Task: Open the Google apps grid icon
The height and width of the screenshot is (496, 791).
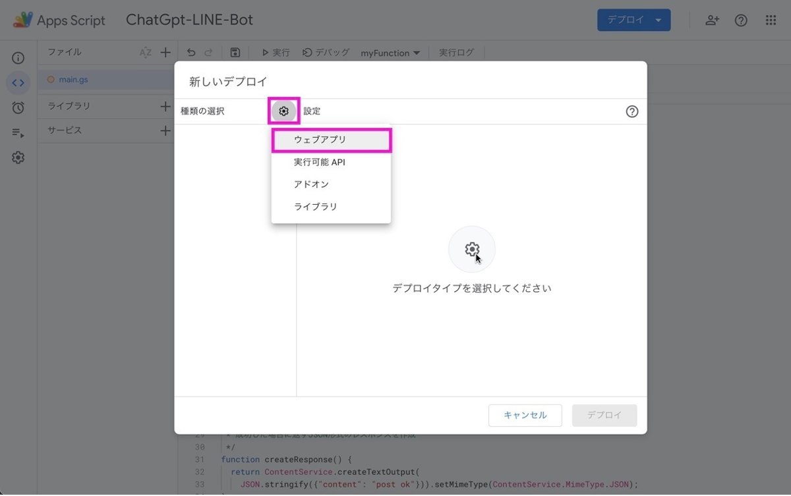Action: (771, 20)
